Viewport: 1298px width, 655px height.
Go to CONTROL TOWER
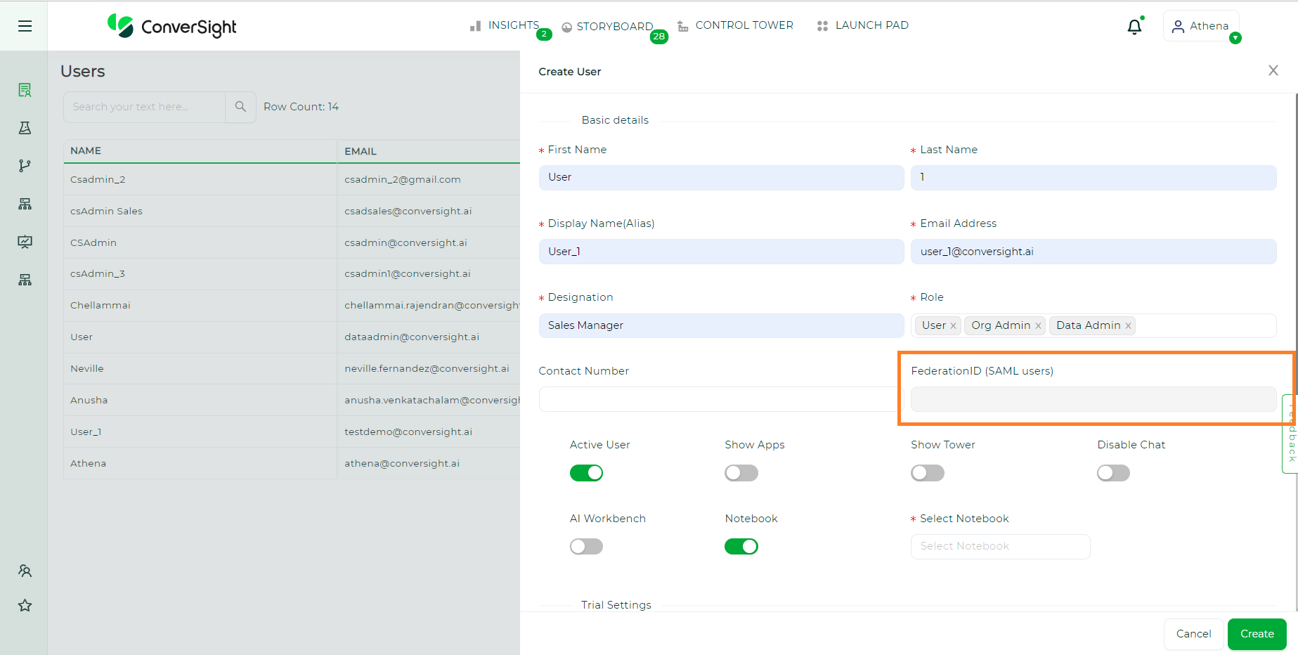[744, 25]
